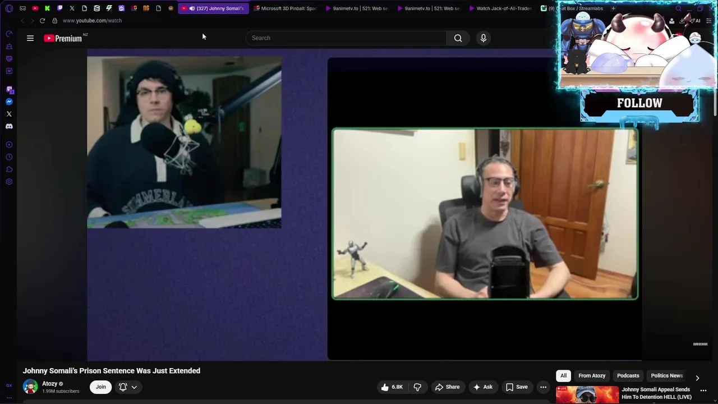Toggle the notification bell for Atozy
The height and width of the screenshot is (404, 718).
pos(123,387)
